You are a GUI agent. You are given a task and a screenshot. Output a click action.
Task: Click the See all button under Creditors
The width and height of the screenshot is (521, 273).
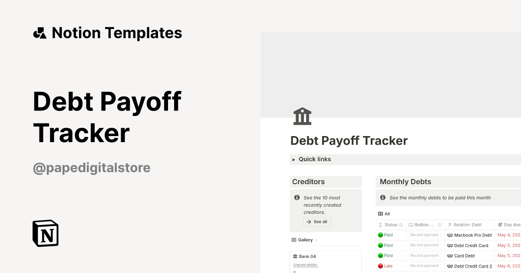[x=317, y=221]
